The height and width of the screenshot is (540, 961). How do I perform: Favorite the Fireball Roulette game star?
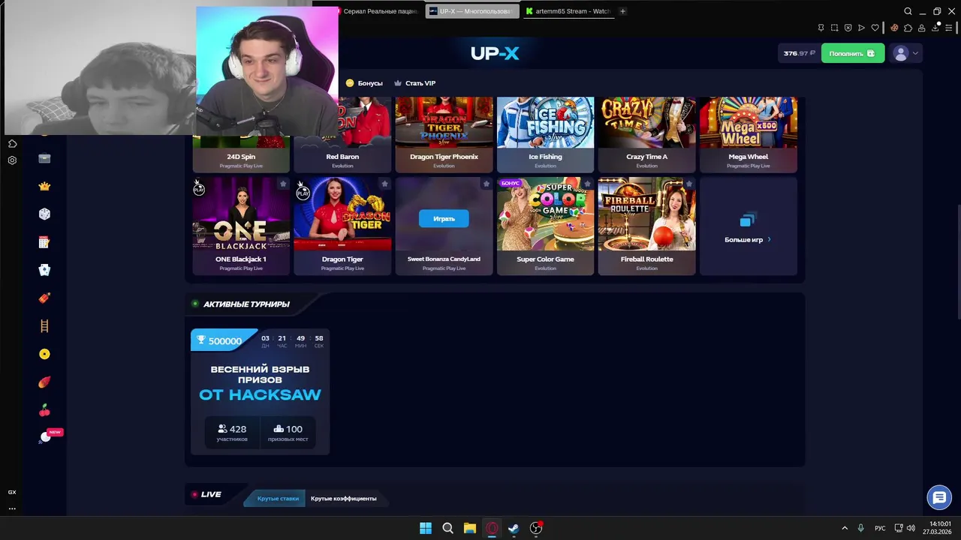pos(688,184)
